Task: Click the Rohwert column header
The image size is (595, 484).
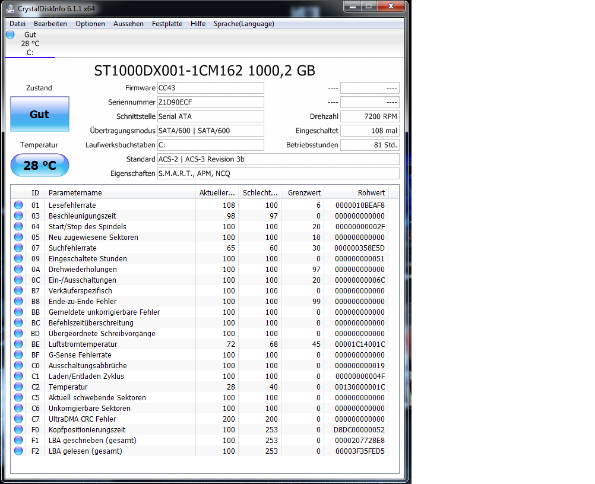Action: (356, 193)
